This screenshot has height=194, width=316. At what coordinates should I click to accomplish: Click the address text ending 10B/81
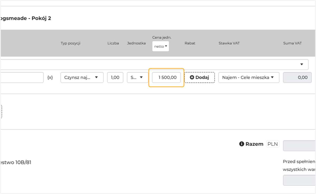tap(16, 162)
